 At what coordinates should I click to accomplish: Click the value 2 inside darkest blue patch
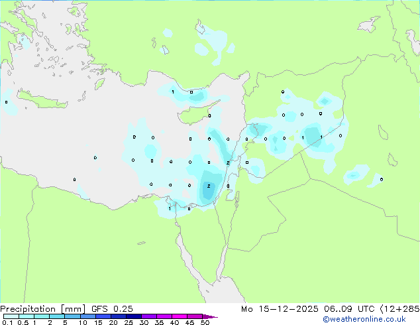[x=209, y=186]
